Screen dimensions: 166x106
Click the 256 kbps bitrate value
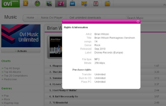click(x=100, y=63)
